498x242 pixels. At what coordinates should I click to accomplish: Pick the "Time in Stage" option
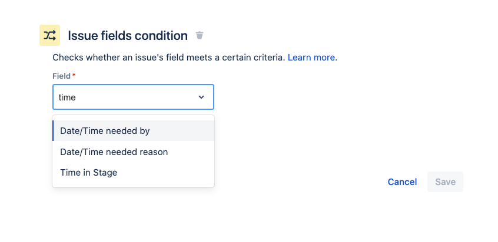[x=88, y=173]
